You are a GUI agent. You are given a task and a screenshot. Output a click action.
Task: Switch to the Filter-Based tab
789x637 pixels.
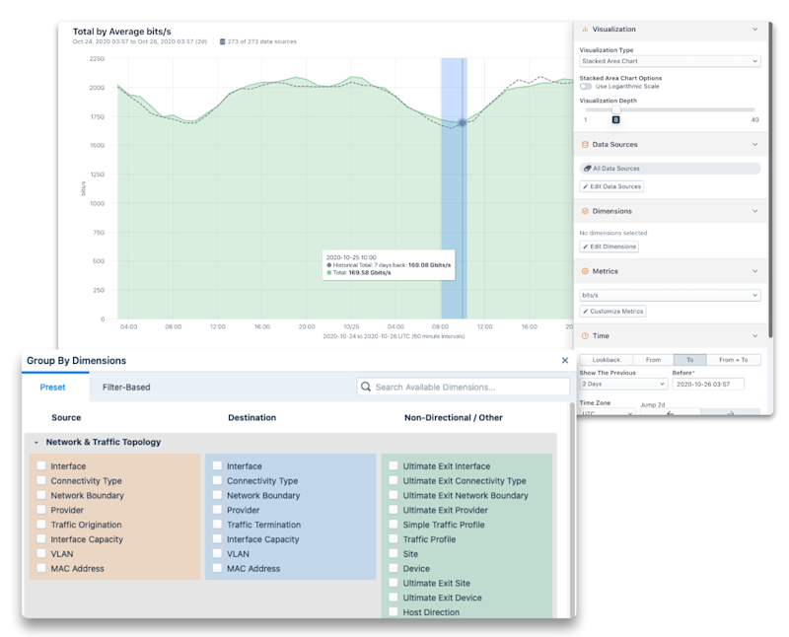click(126, 387)
